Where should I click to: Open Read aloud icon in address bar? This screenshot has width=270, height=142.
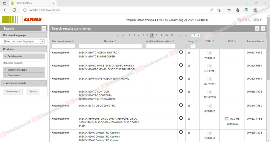[212, 10]
